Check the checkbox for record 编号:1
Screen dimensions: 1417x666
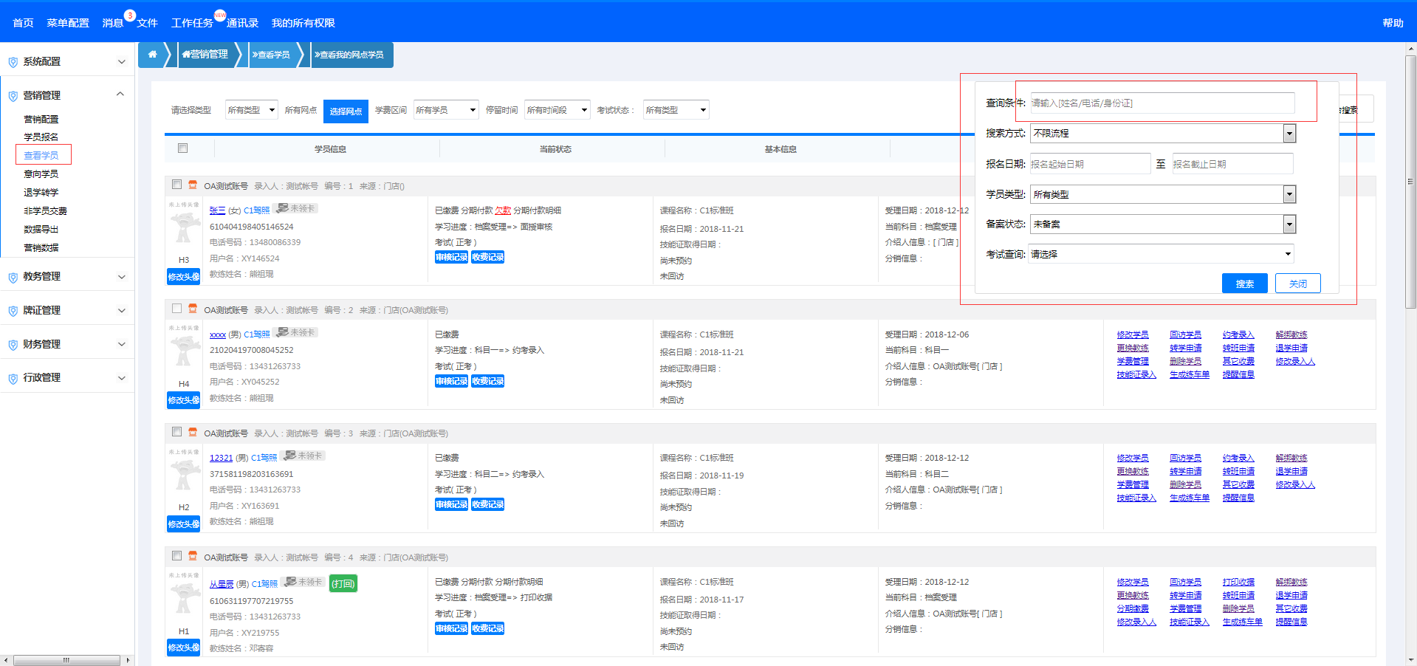[x=176, y=185]
